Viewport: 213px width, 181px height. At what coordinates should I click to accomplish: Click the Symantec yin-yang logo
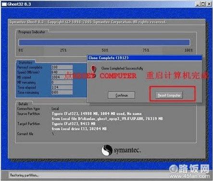(x=107, y=150)
